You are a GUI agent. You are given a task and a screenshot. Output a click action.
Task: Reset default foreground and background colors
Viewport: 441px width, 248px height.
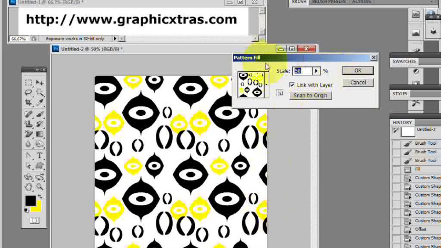point(26,210)
